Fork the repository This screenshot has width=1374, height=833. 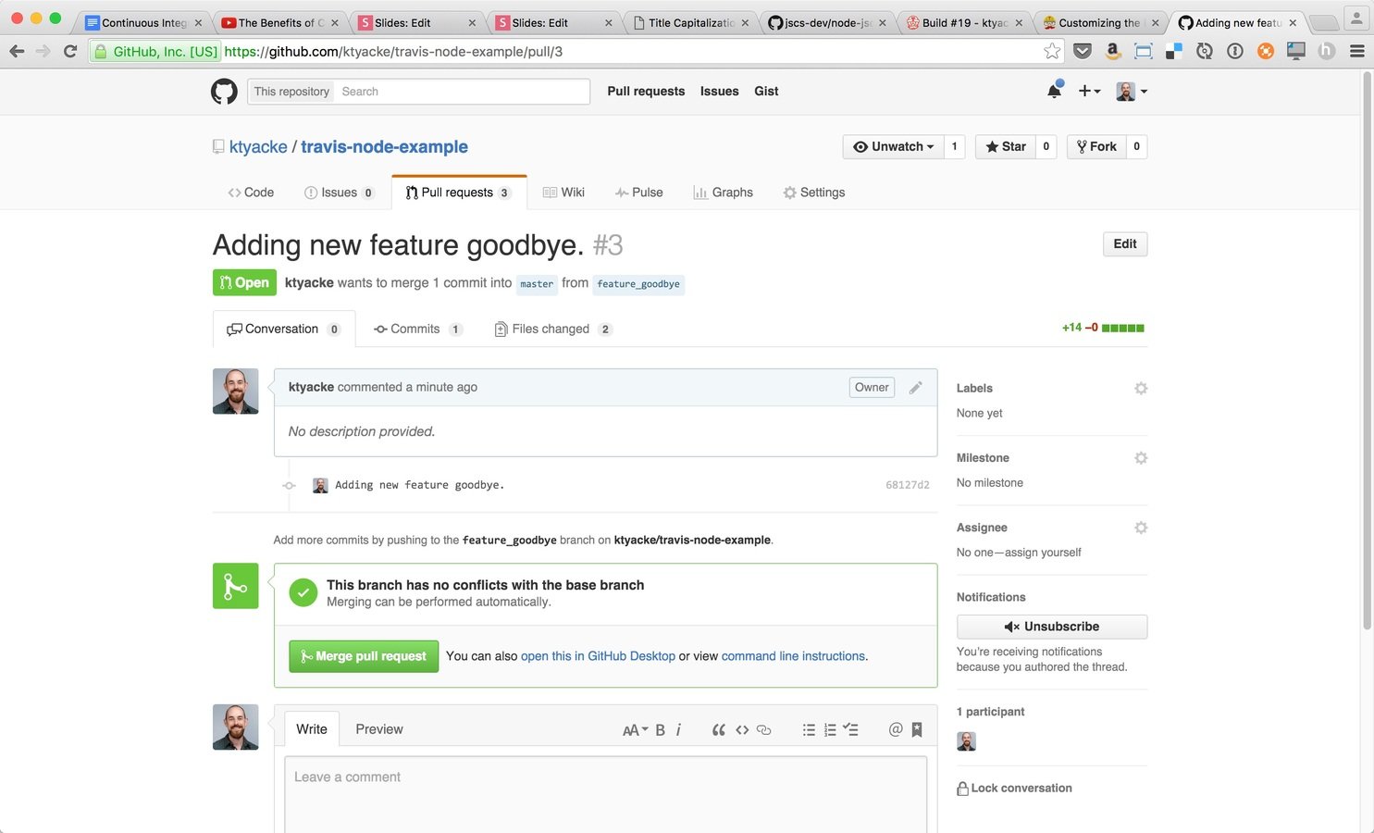(1096, 146)
